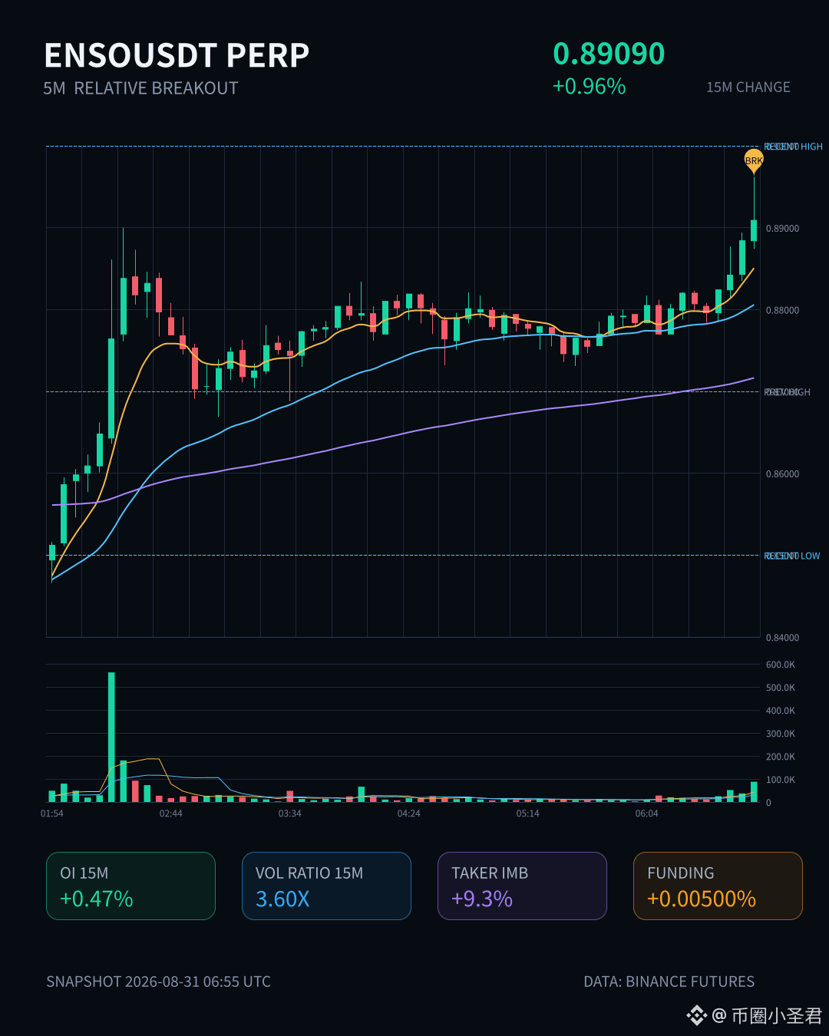Click the TAKER IMB card label
829x1036 pixels.
[x=490, y=873]
